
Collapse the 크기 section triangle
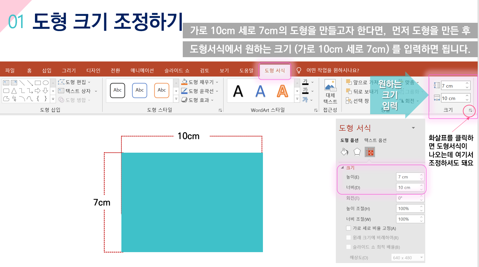point(342,168)
